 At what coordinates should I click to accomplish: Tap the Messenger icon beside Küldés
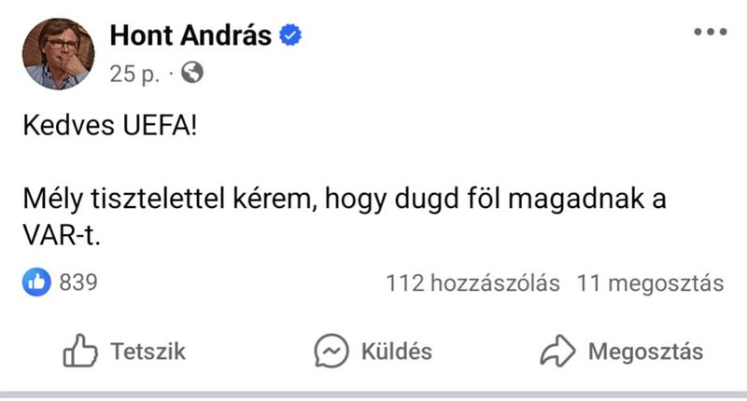tap(331, 352)
